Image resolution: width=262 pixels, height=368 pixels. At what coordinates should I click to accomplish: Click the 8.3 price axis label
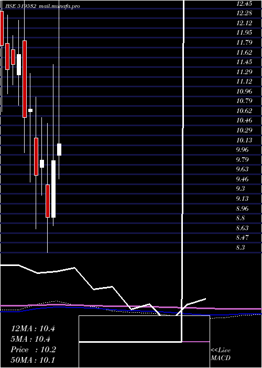click(x=241, y=248)
